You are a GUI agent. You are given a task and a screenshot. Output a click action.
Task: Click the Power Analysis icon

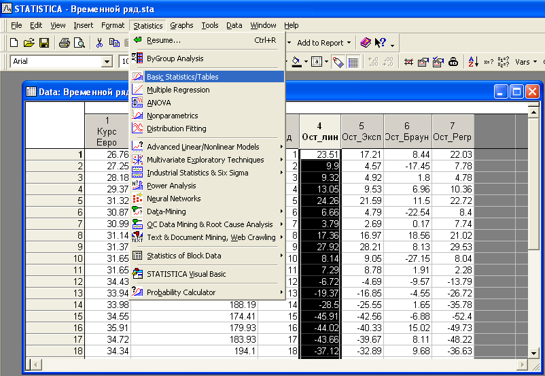tap(137, 186)
